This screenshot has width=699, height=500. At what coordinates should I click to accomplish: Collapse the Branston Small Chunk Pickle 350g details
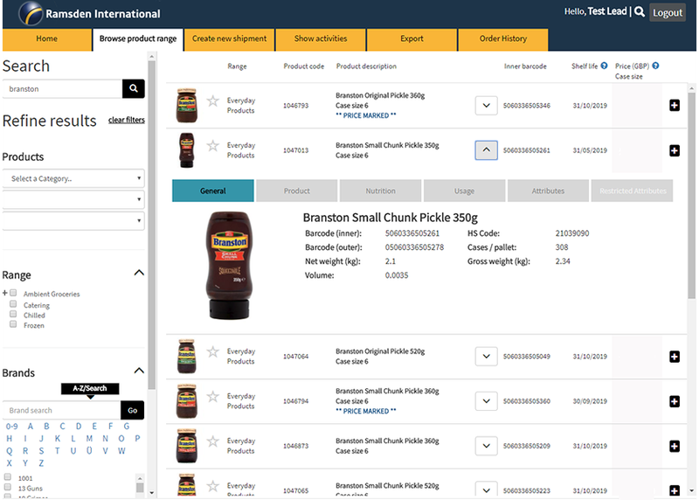pos(486,150)
